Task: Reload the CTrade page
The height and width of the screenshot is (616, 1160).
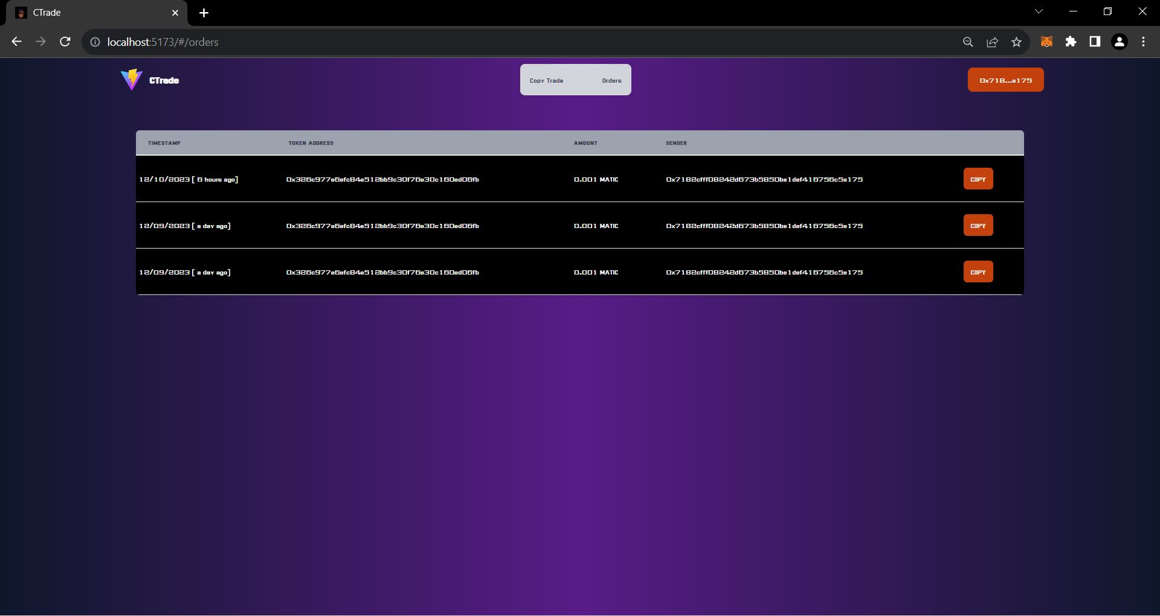Action: click(65, 42)
